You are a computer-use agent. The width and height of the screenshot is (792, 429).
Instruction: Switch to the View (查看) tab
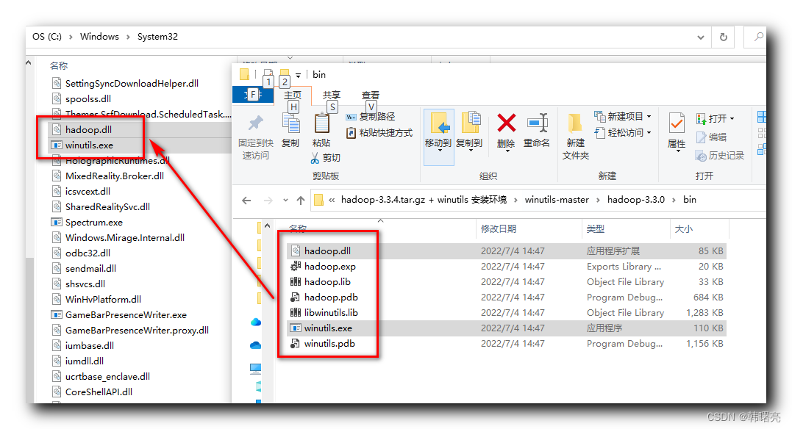coord(370,95)
